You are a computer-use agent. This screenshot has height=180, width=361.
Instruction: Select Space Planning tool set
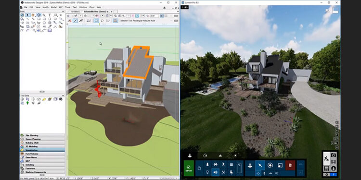tap(42, 139)
